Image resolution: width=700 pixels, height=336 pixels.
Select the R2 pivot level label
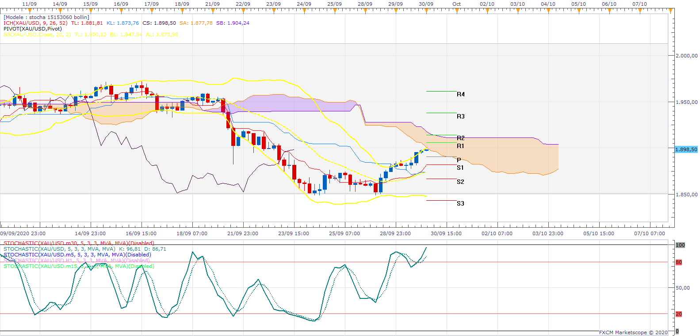click(x=461, y=138)
